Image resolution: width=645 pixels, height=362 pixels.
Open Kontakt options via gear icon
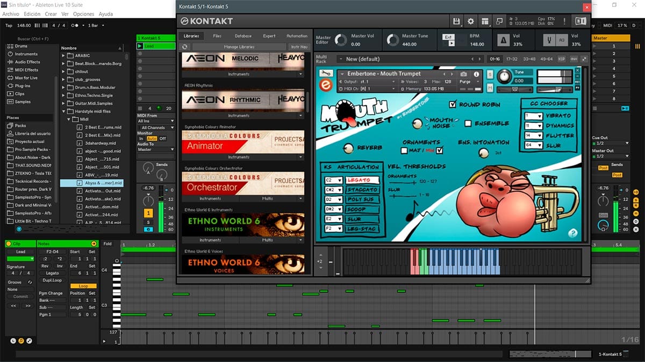click(x=471, y=21)
